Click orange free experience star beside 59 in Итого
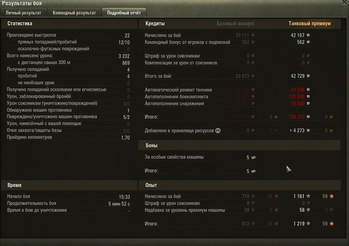This screenshot has width=349, height=246. pos(331,223)
